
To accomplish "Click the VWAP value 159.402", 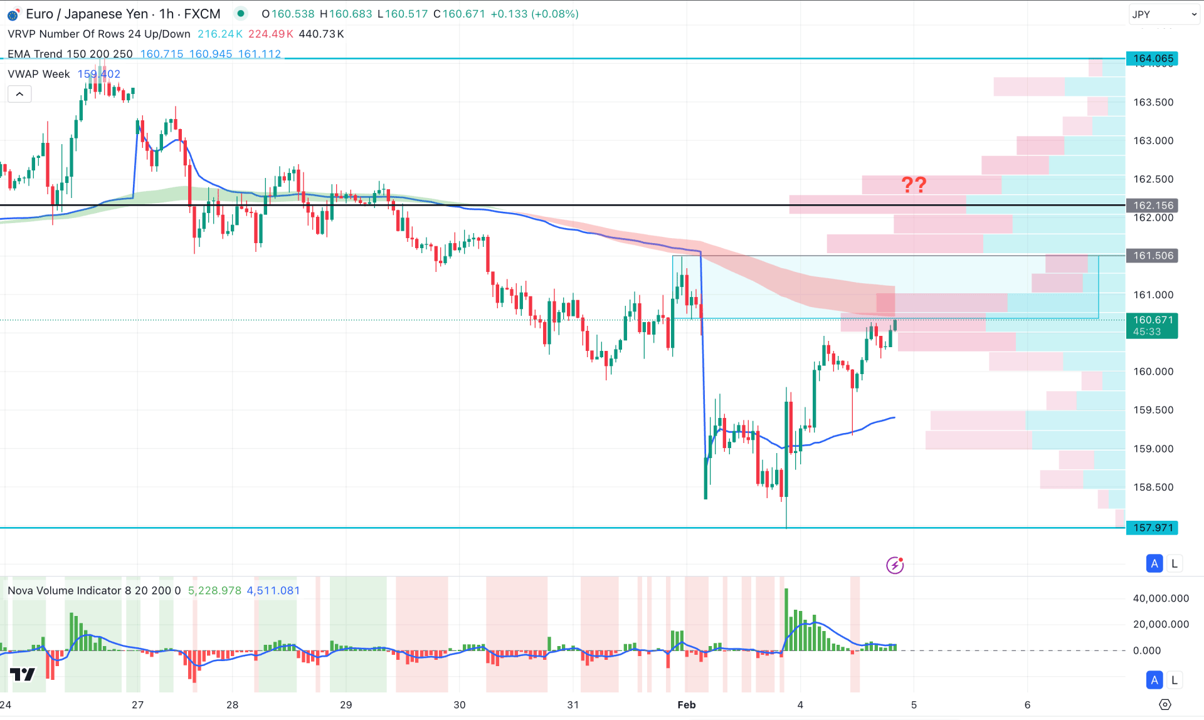I will (98, 74).
